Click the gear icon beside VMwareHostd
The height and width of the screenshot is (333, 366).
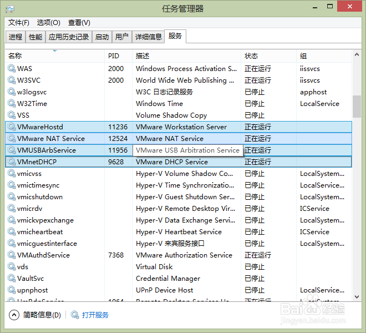pyautogui.click(x=11, y=127)
